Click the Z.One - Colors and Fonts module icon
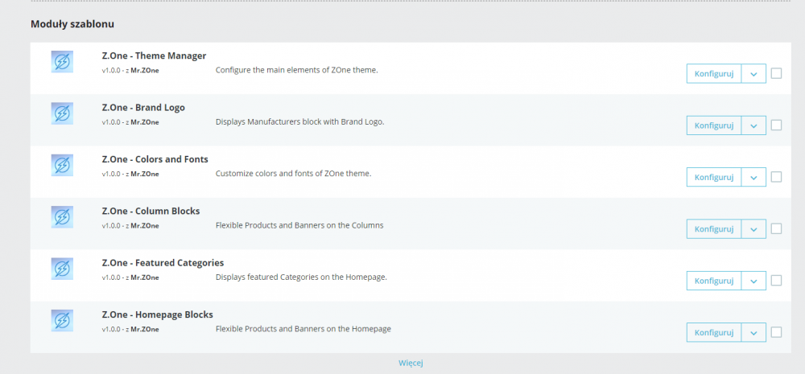This screenshot has height=374, width=805. click(62, 165)
